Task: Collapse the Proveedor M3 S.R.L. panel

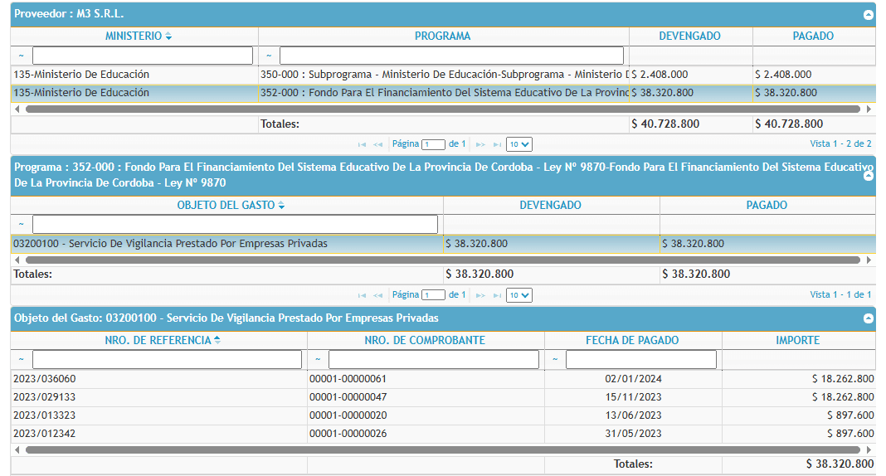Action: [x=868, y=15]
